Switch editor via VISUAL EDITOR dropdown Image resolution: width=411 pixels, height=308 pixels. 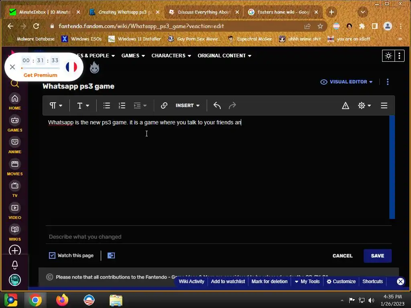point(346,82)
